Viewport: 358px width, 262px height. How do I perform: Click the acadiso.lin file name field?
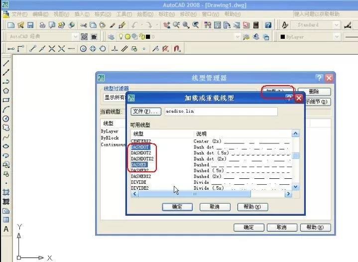[x=221, y=112]
